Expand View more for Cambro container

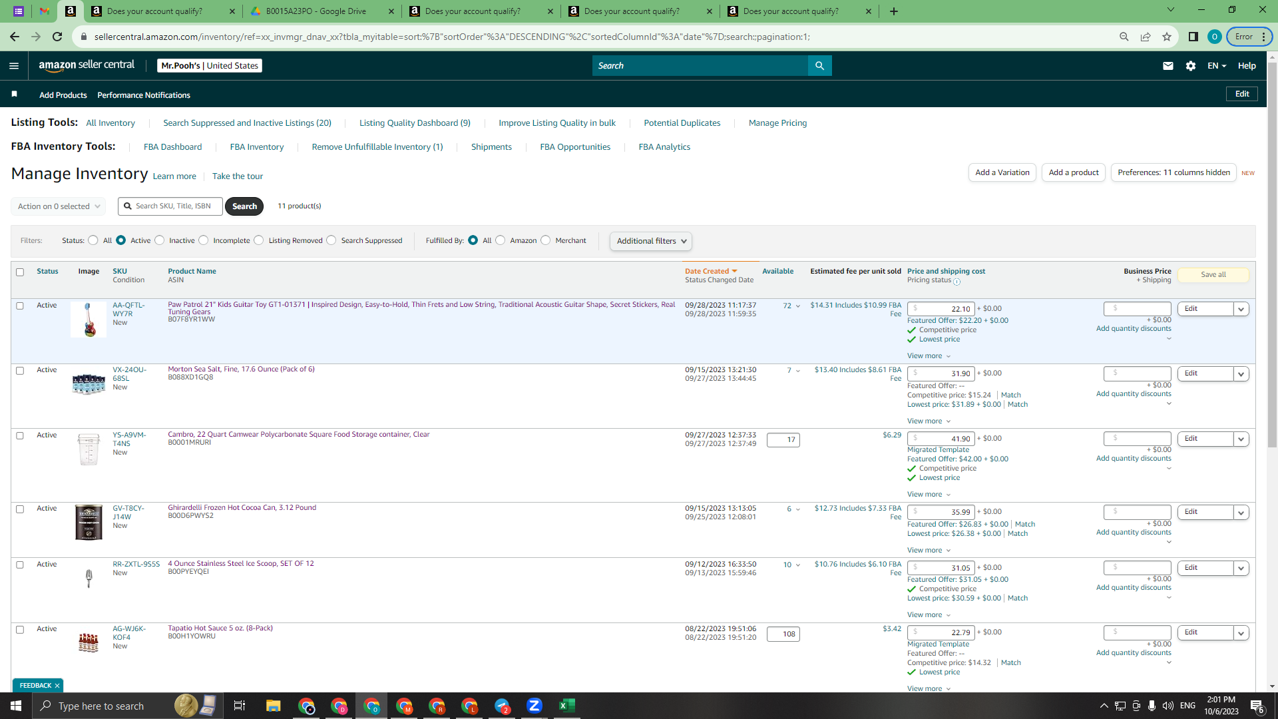click(929, 495)
